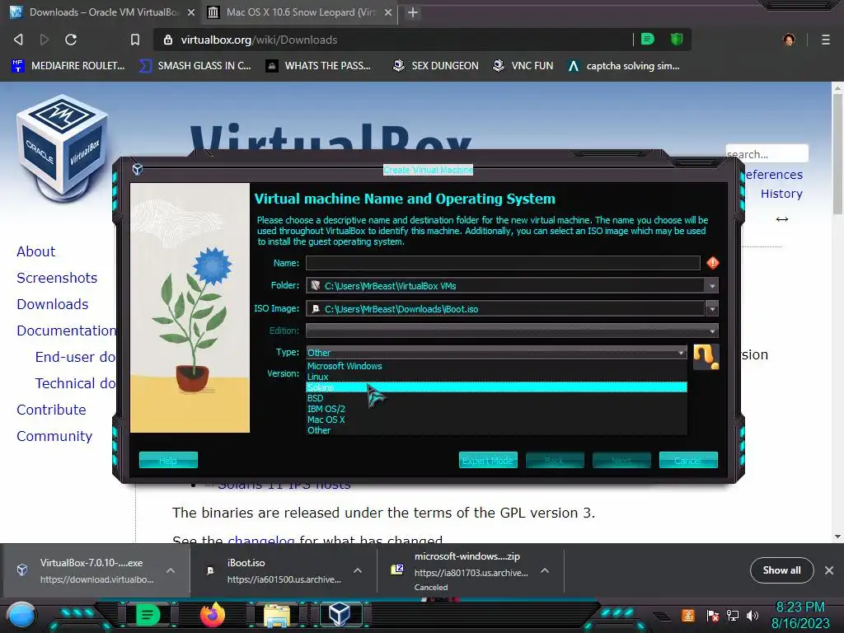The image size is (844, 633).
Task: Close the Downloads – Oracle VM VirtualBox tab
Action: (191, 12)
